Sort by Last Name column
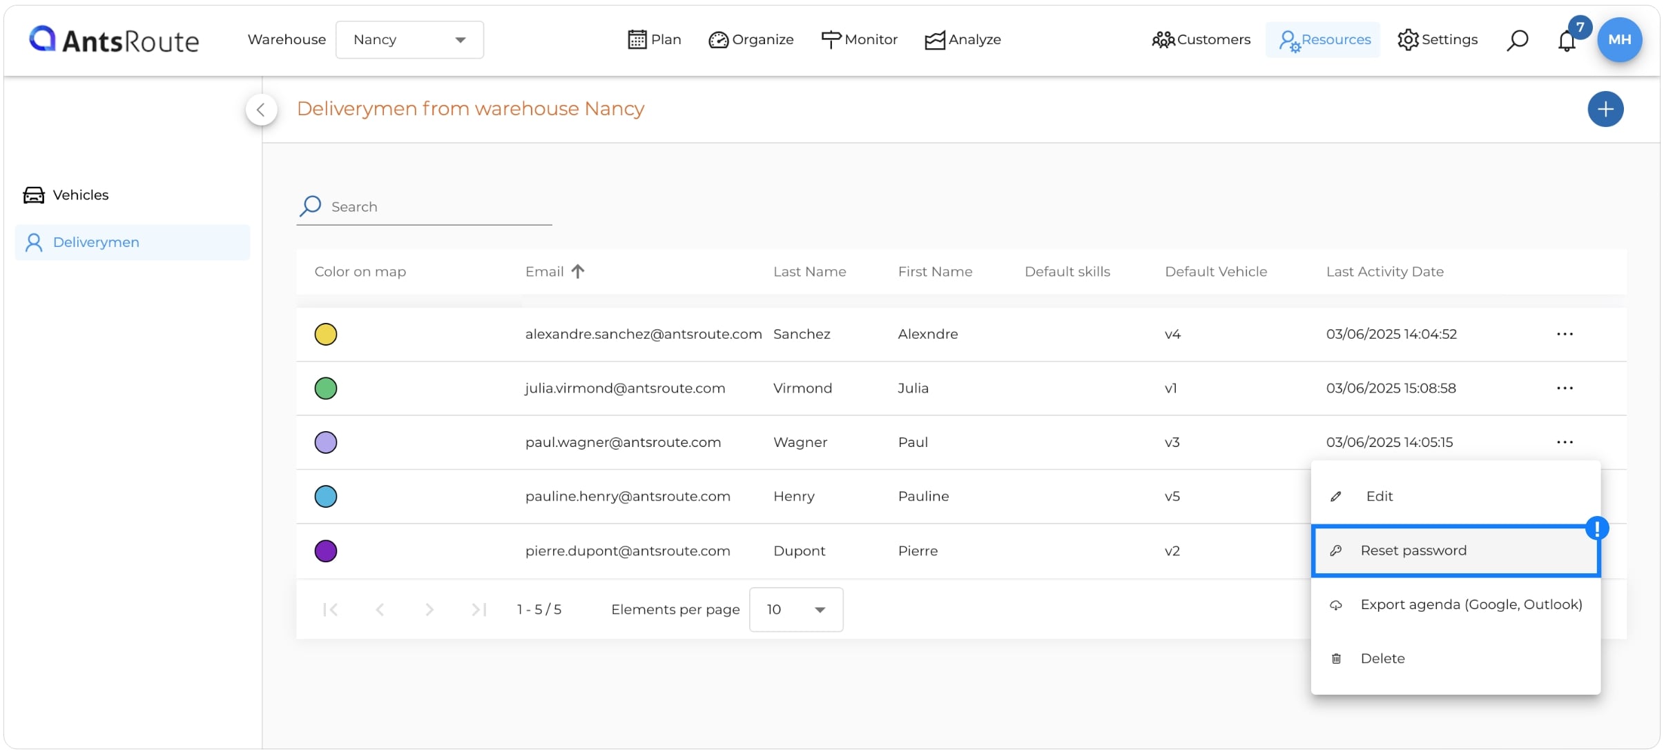This screenshot has height=754, width=1664. (x=809, y=271)
